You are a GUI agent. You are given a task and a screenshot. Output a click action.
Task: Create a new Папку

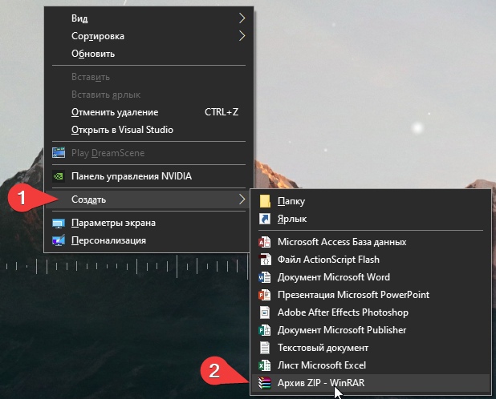coord(371,201)
